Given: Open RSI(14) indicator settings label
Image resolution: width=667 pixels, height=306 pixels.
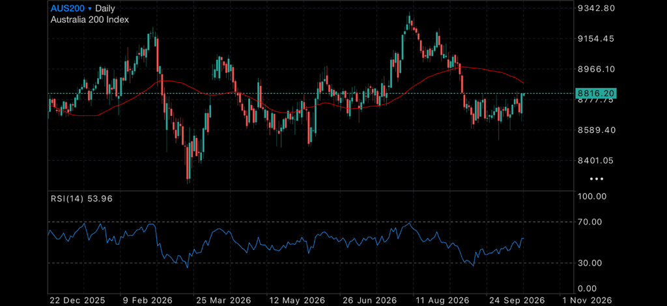Looking at the screenshot, I should (x=67, y=199).
